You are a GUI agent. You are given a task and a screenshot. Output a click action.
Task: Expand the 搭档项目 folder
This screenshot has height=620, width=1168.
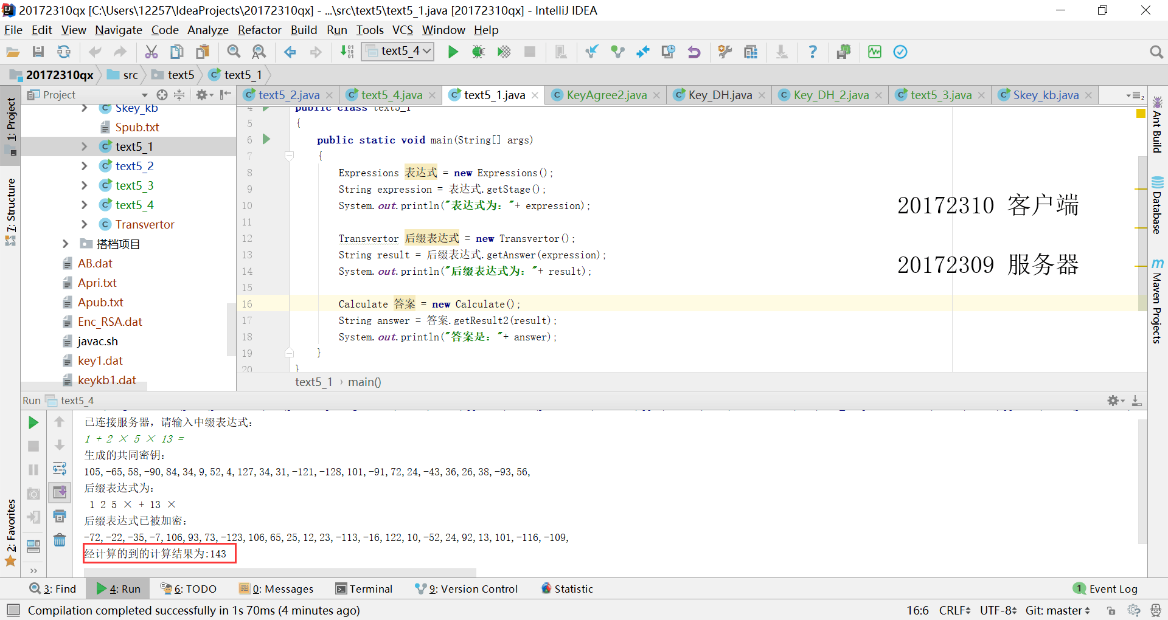click(x=66, y=244)
